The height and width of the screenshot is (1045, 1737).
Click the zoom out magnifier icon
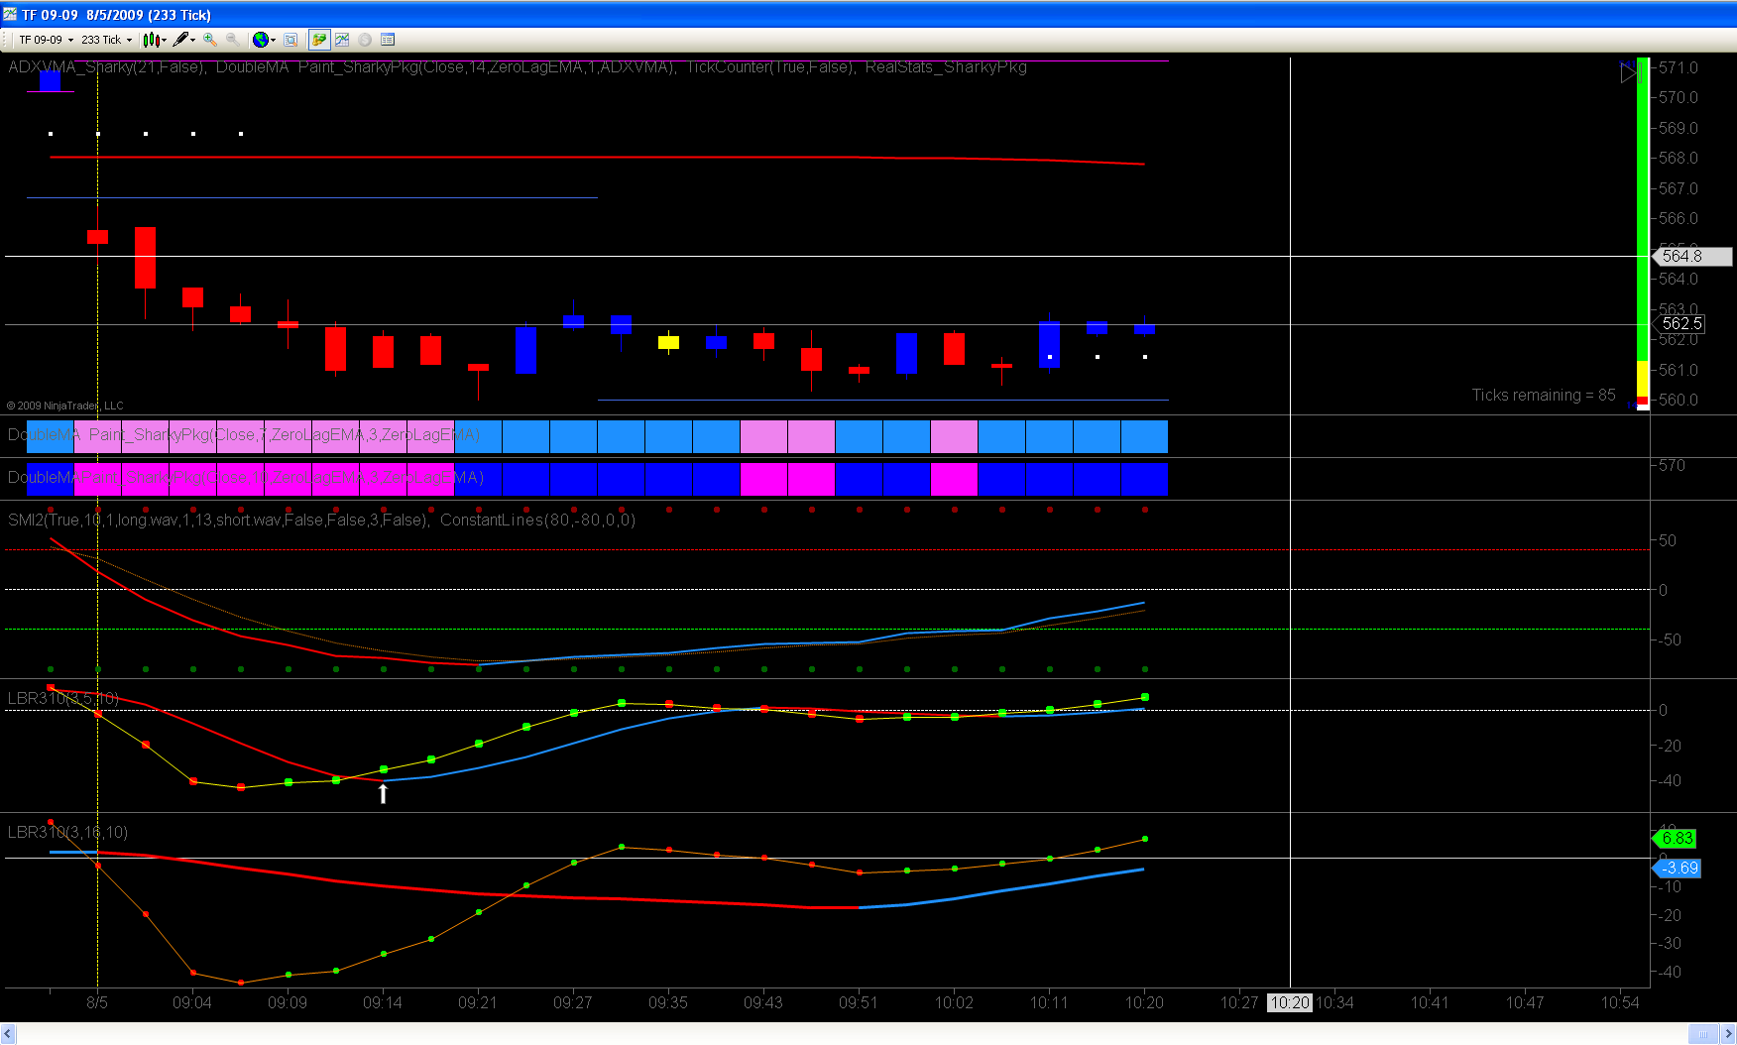[232, 40]
